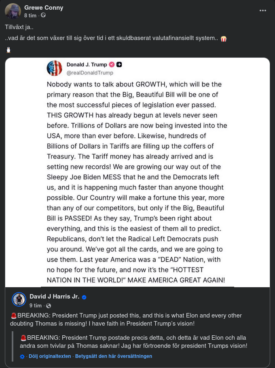
Task: Open David J Harris Jr.'s profile picture
Action: pos(19,299)
